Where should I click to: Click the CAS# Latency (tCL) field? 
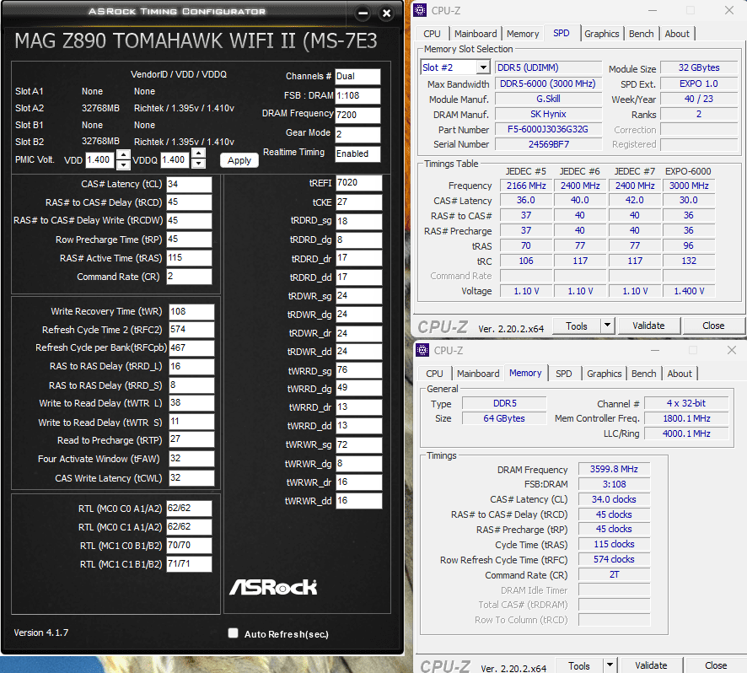189,184
